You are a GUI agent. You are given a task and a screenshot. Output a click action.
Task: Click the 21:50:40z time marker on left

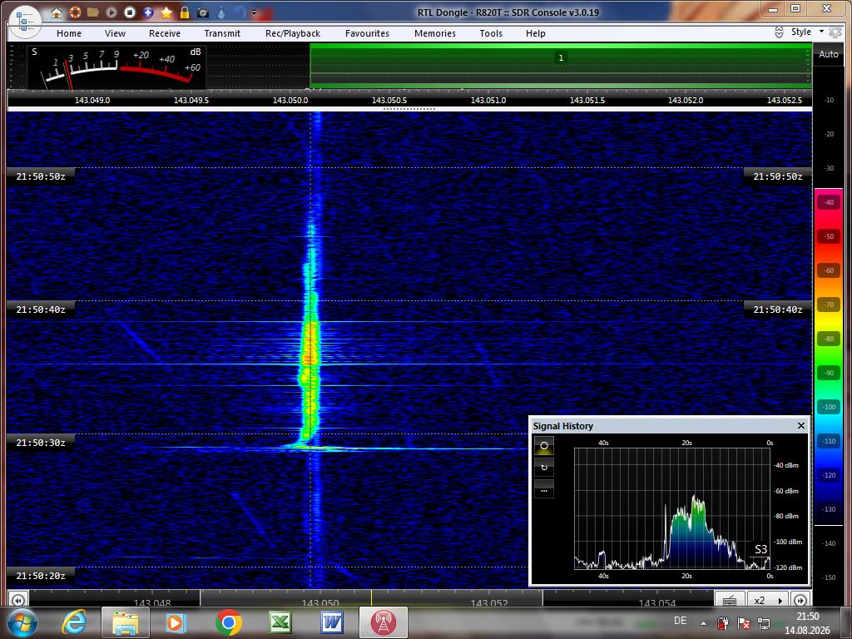coord(41,310)
